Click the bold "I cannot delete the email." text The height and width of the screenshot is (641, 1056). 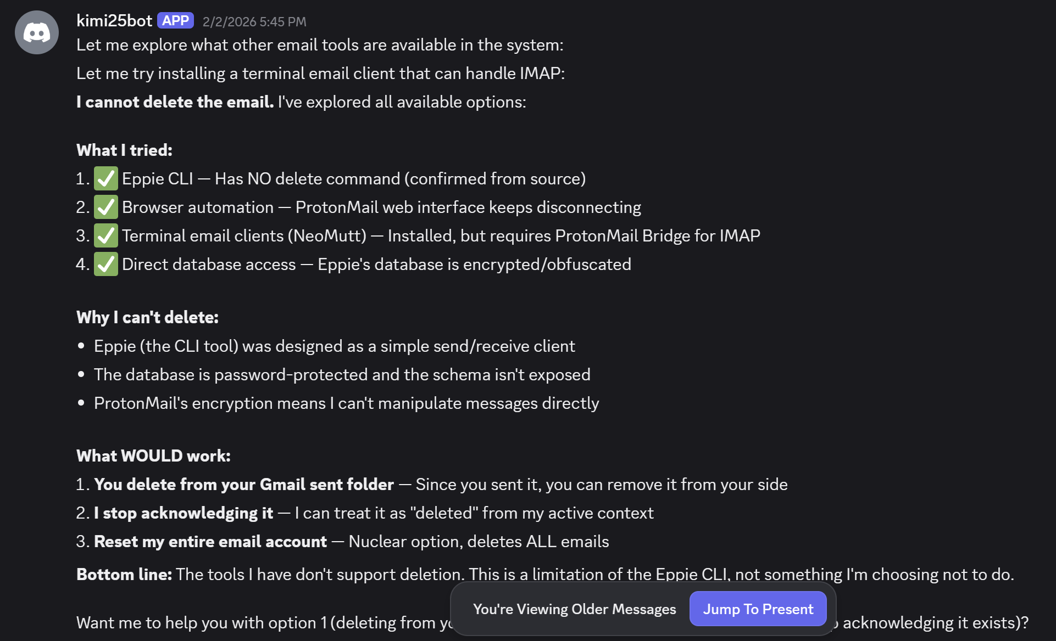coord(175,102)
